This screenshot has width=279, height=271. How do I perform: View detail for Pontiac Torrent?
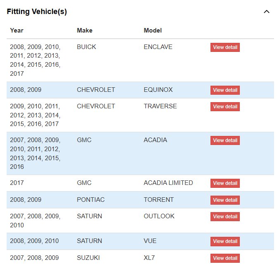tap(225, 200)
